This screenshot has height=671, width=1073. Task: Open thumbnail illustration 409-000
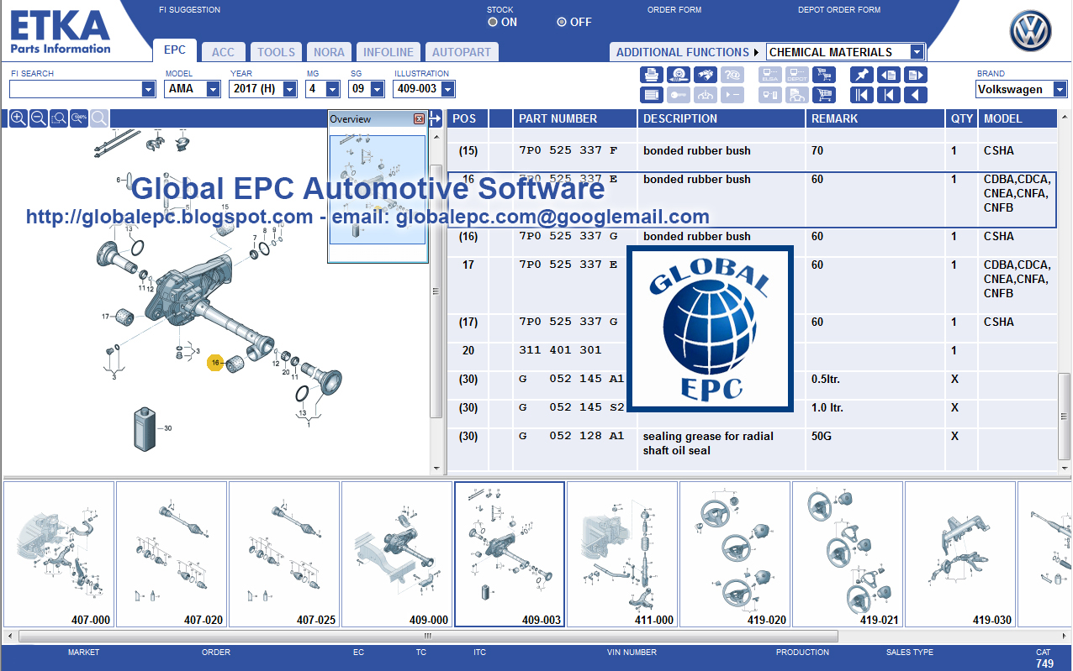397,554
